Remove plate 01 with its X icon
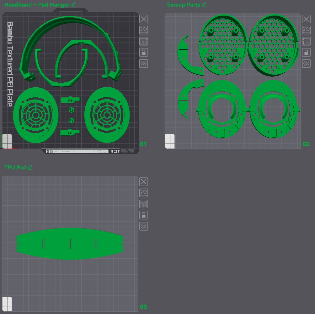Screen dimensions: 315x314 click(144, 19)
